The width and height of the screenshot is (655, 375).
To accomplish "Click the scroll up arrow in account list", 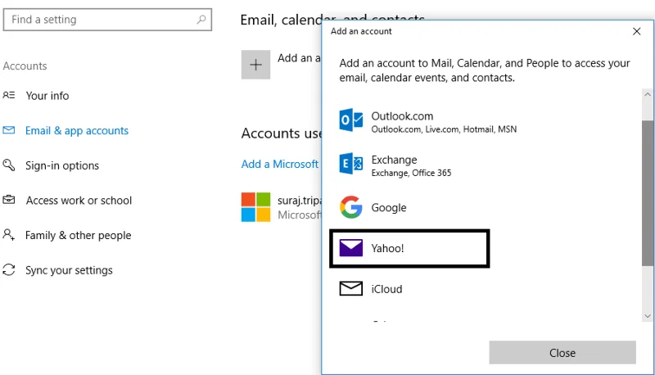I will (648, 94).
